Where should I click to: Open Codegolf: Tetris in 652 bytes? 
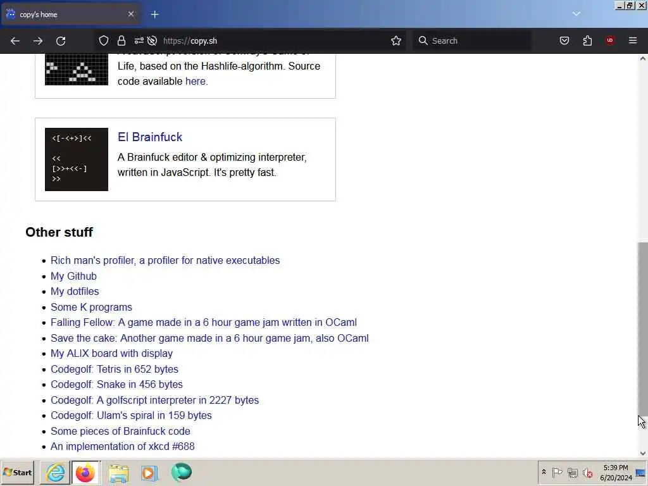115,369
